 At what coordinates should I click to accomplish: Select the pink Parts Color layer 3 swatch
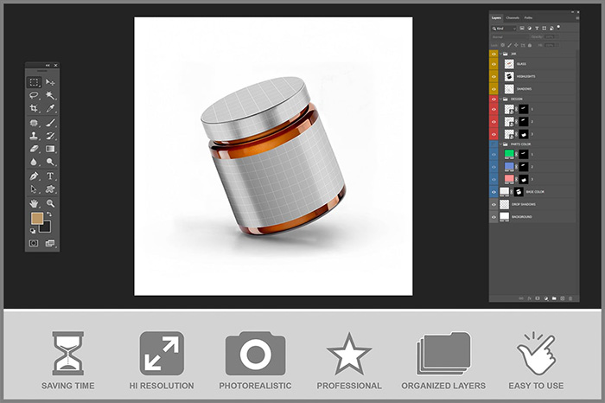[509, 179]
